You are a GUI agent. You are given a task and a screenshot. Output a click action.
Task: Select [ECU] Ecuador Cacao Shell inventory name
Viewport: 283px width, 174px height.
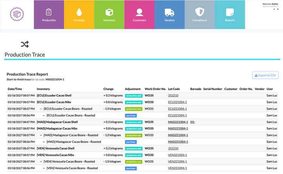(x=54, y=95)
